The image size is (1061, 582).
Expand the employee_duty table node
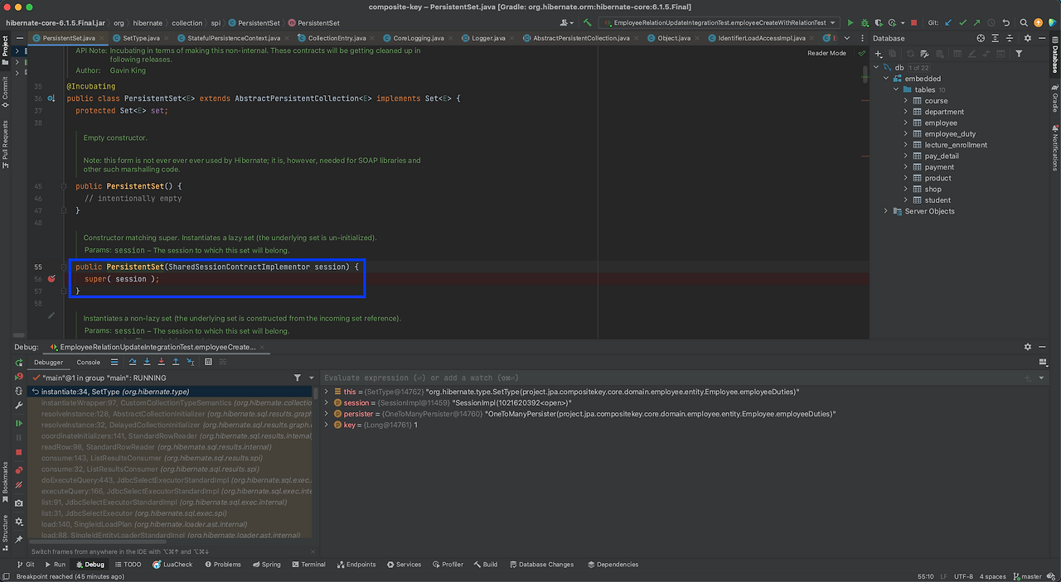point(906,133)
